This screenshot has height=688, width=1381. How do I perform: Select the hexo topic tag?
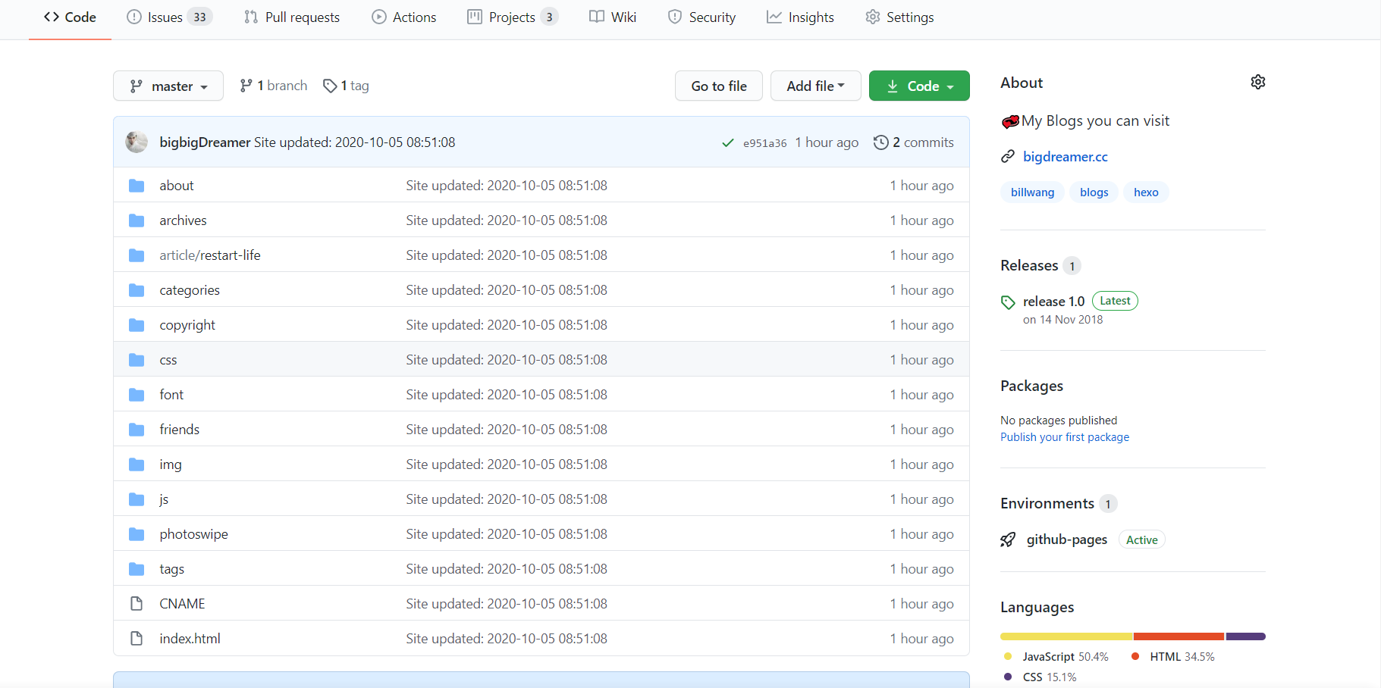coord(1146,192)
